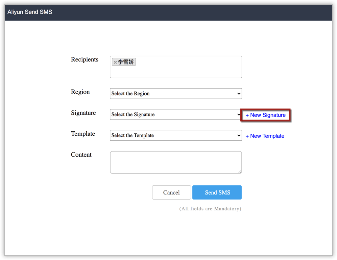Viewport: 337px width, 260px height.
Task: Click the + New Signature link
Action: click(x=265, y=115)
